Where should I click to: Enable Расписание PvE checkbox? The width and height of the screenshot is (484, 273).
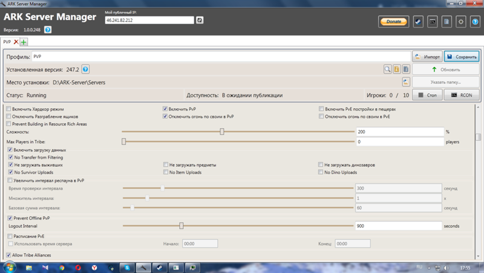(x=10, y=236)
